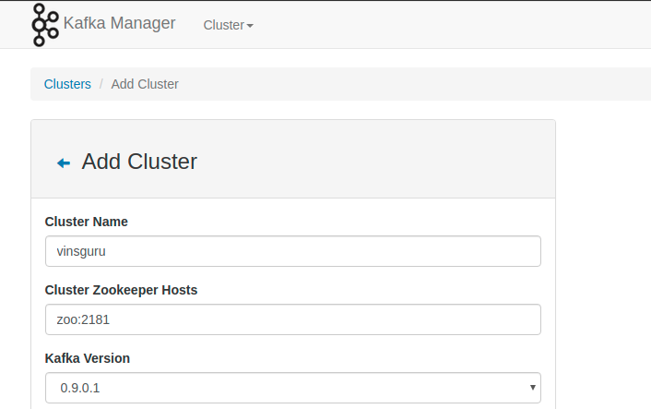Go to Clusters via breadcrumb link
This screenshot has height=409, width=651.
pos(67,84)
